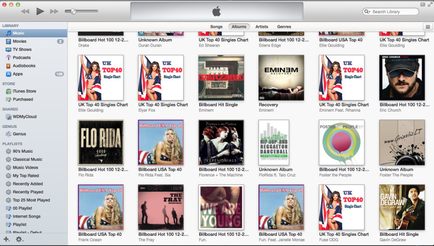Open Florence + The Machine Ceremonials cover
The height and width of the screenshot is (246, 434).
pyautogui.click(x=221, y=143)
